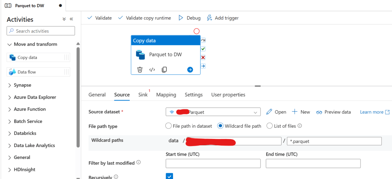Switch to the Sink tab

pos(143,95)
